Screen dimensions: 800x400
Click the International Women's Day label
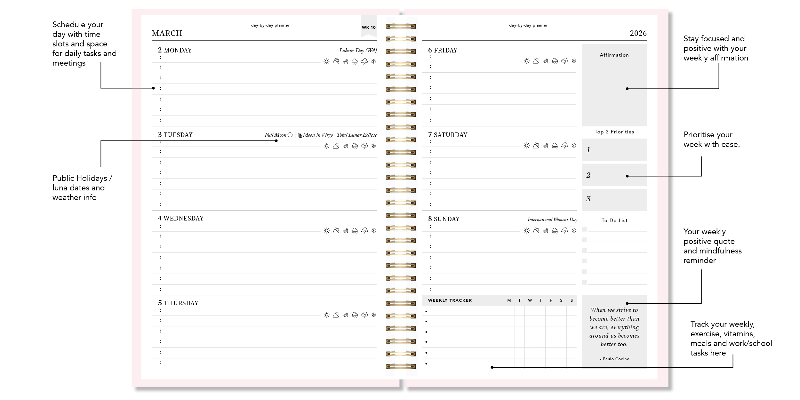point(552,220)
